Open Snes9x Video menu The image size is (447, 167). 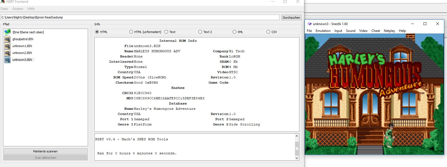363,31
